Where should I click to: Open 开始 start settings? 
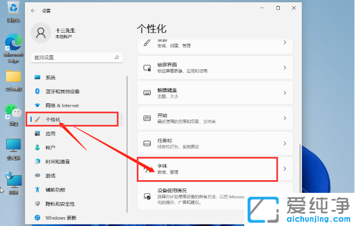coord(215,118)
